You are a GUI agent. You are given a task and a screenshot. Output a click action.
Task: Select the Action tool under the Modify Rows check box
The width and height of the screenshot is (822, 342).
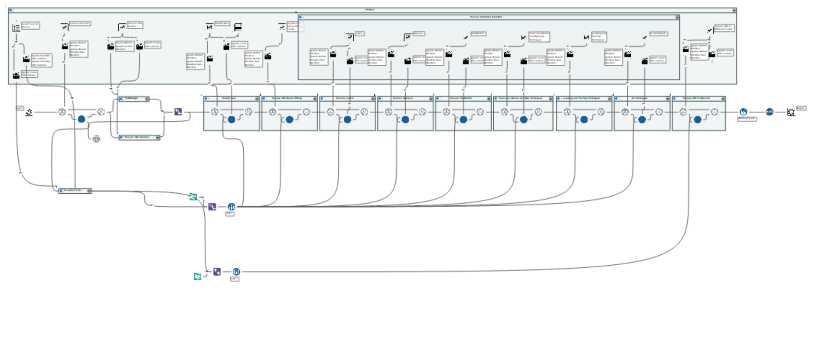pos(210,59)
